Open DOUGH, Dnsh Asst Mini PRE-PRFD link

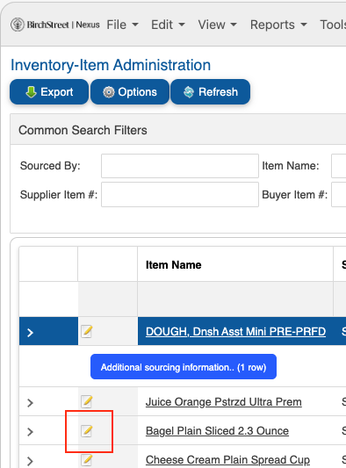pos(235,332)
